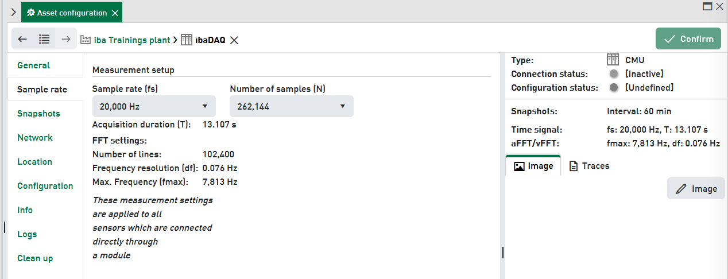Viewport: 728px width, 279px height.
Task: Open the Clean up section
Action: 35,258
